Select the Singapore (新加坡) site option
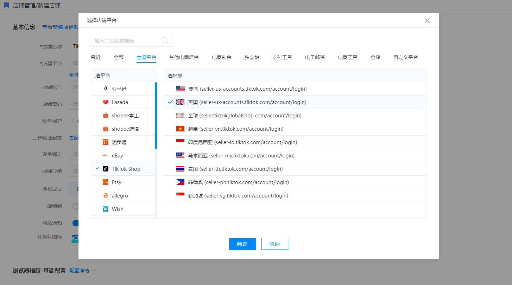 click(238, 196)
